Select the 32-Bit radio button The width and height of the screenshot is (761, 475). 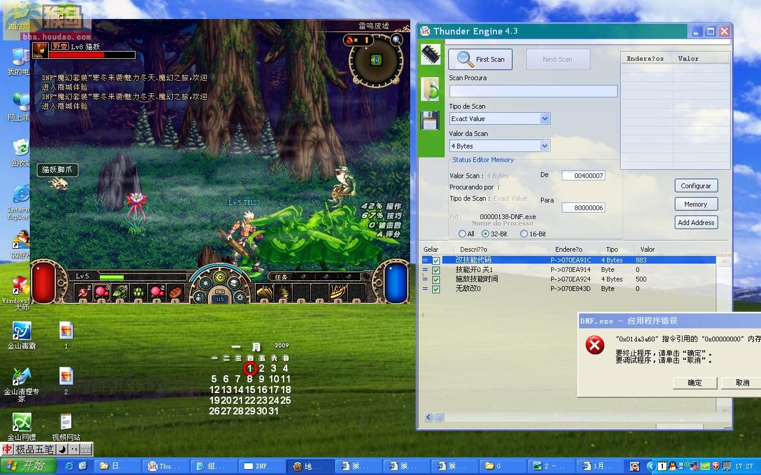pyautogui.click(x=486, y=234)
